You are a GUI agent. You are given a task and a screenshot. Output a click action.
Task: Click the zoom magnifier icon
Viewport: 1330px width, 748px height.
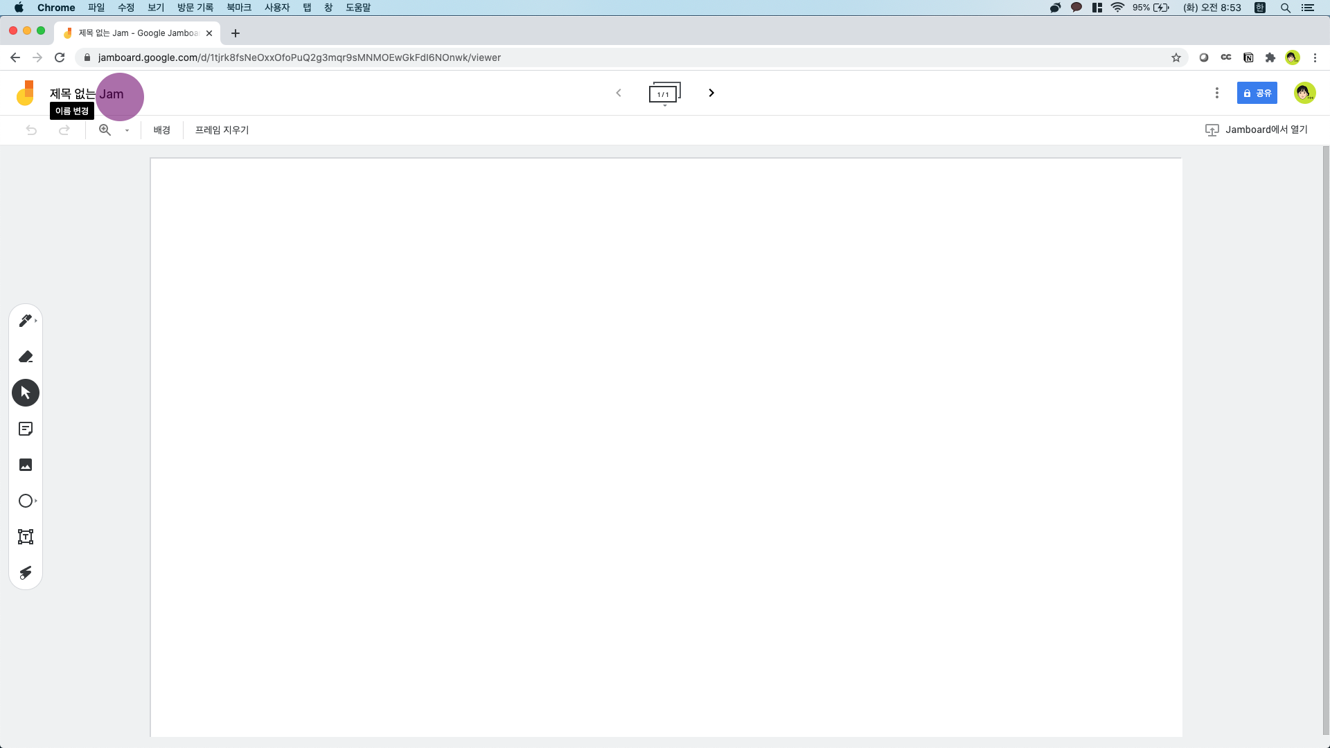point(105,130)
